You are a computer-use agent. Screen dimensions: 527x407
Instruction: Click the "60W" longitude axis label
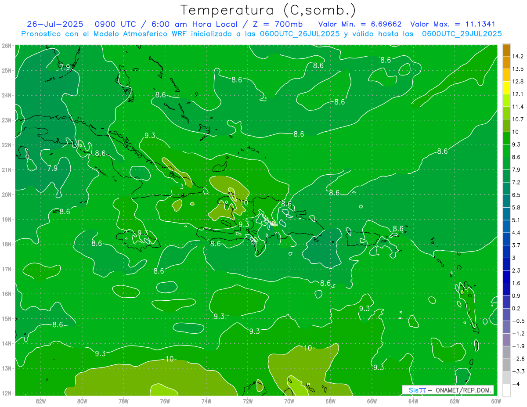click(x=496, y=401)
